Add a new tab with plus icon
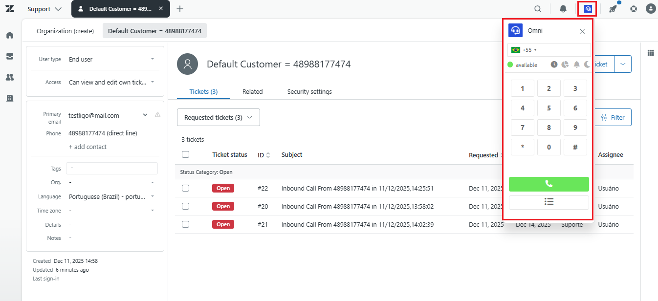The width and height of the screenshot is (658, 301). 180,9
